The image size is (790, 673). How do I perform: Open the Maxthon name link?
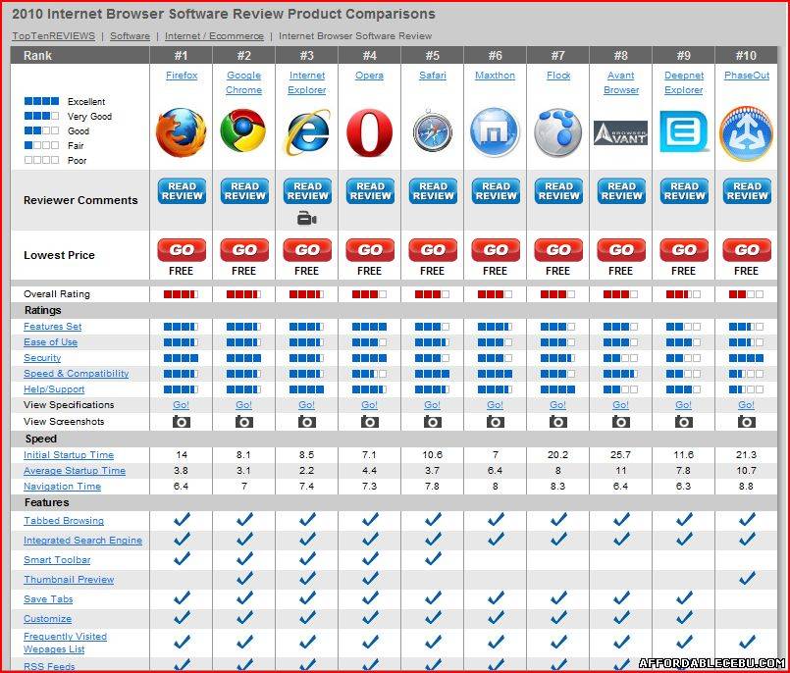(495, 76)
